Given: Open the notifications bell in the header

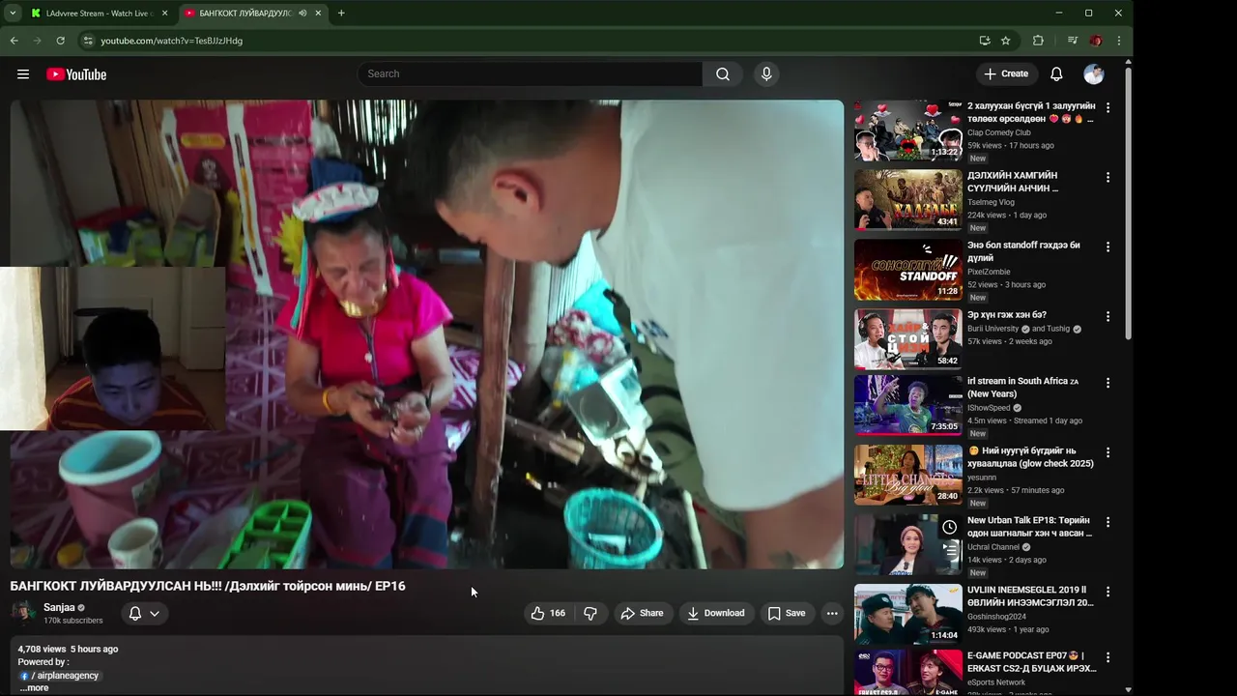Looking at the screenshot, I should [1056, 74].
